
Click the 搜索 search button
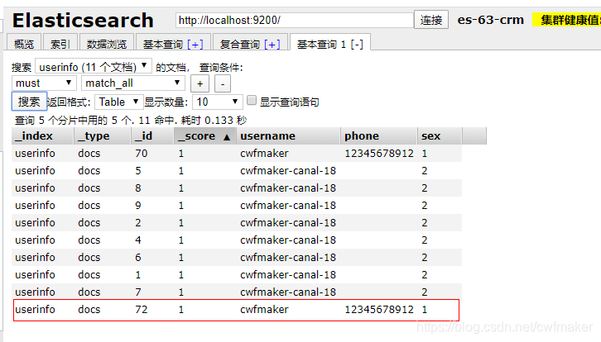pyautogui.click(x=29, y=102)
